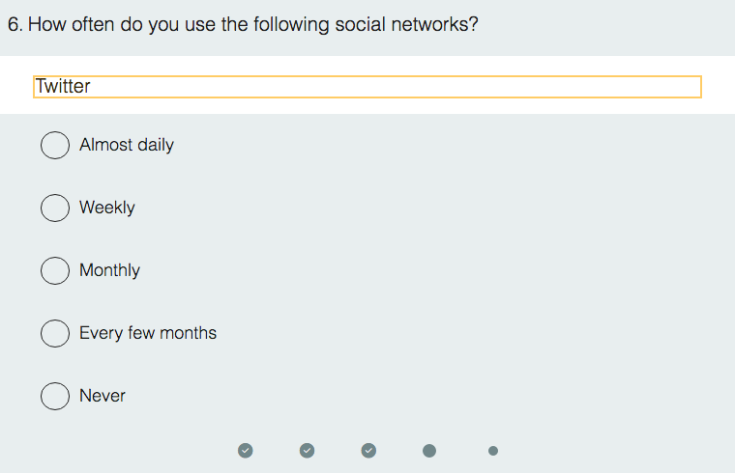Screen dimensions: 735x473
Task: Click the word 'Twitter'
Action: click(63, 87)
